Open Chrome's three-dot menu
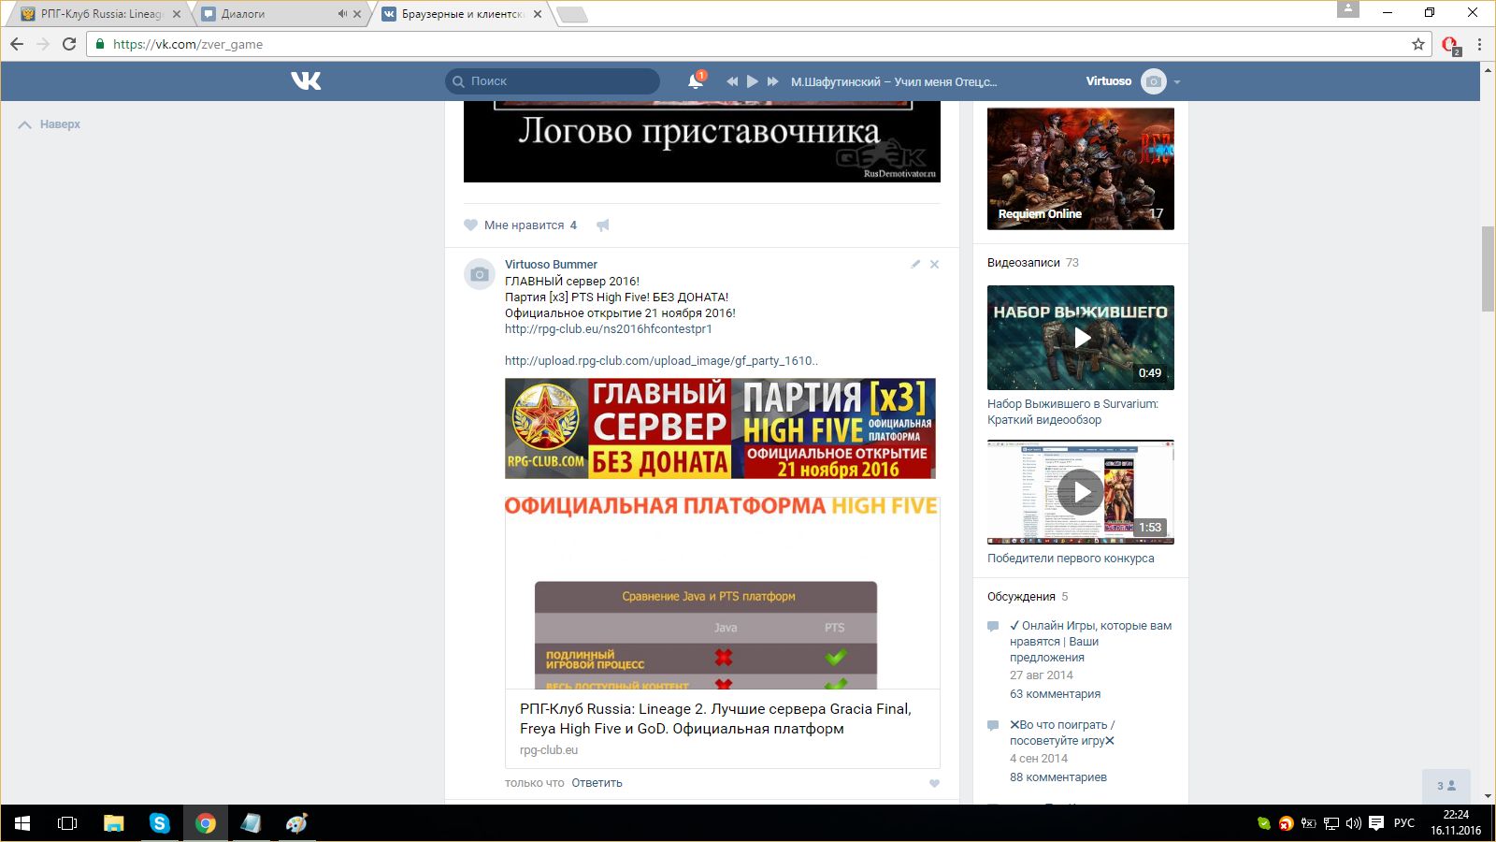The image size is (1496, 842). click(1479, 44)
